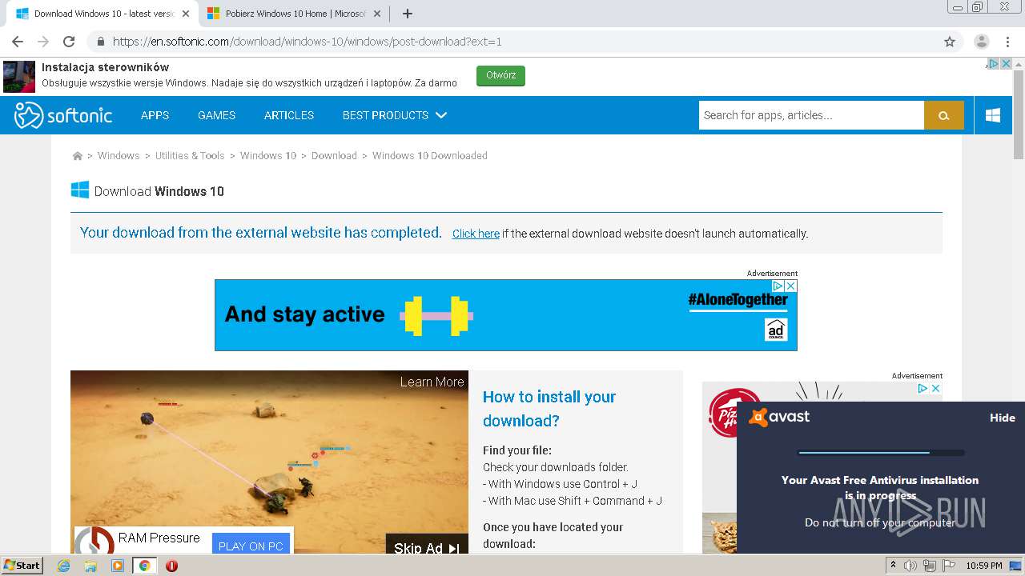Viewport: 1025px width, 576px height.
Task: Click the volume icon in system tray
Action: [x=910, y=566]
